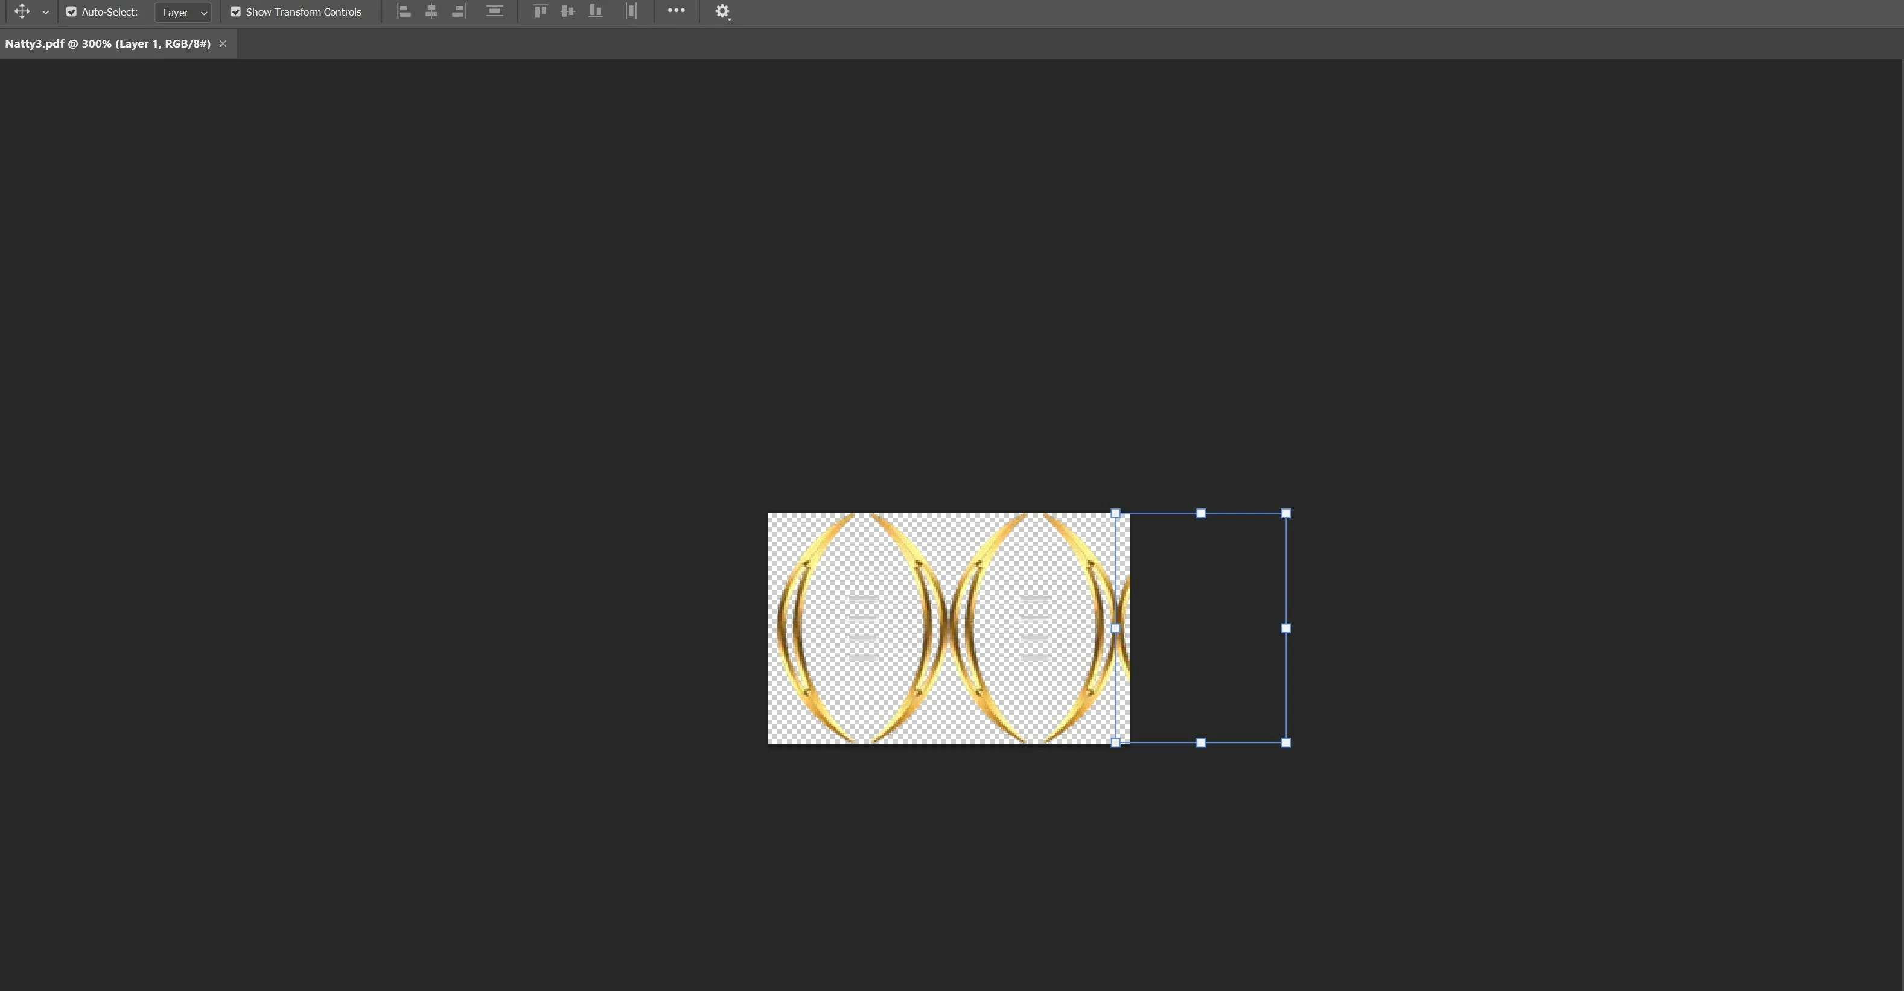Click Distribute Vertically icon
The width and height of the screenshot is (1904, 991).
coord(494,11)
